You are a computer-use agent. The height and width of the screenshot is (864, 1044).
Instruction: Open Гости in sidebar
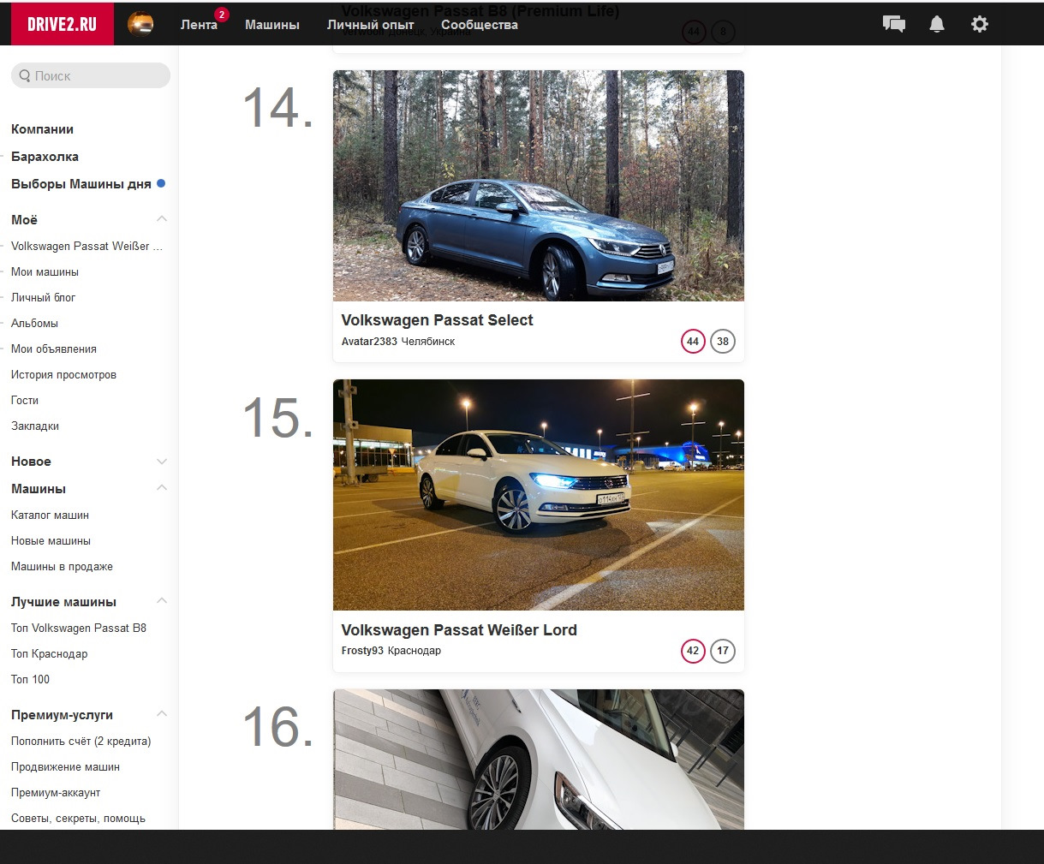point(25,400)
